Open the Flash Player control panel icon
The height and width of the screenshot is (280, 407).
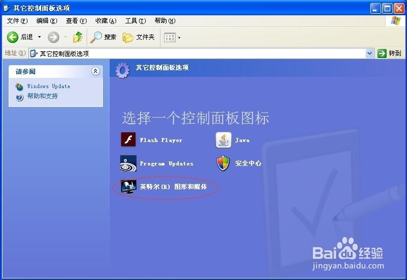click(128, 139)
